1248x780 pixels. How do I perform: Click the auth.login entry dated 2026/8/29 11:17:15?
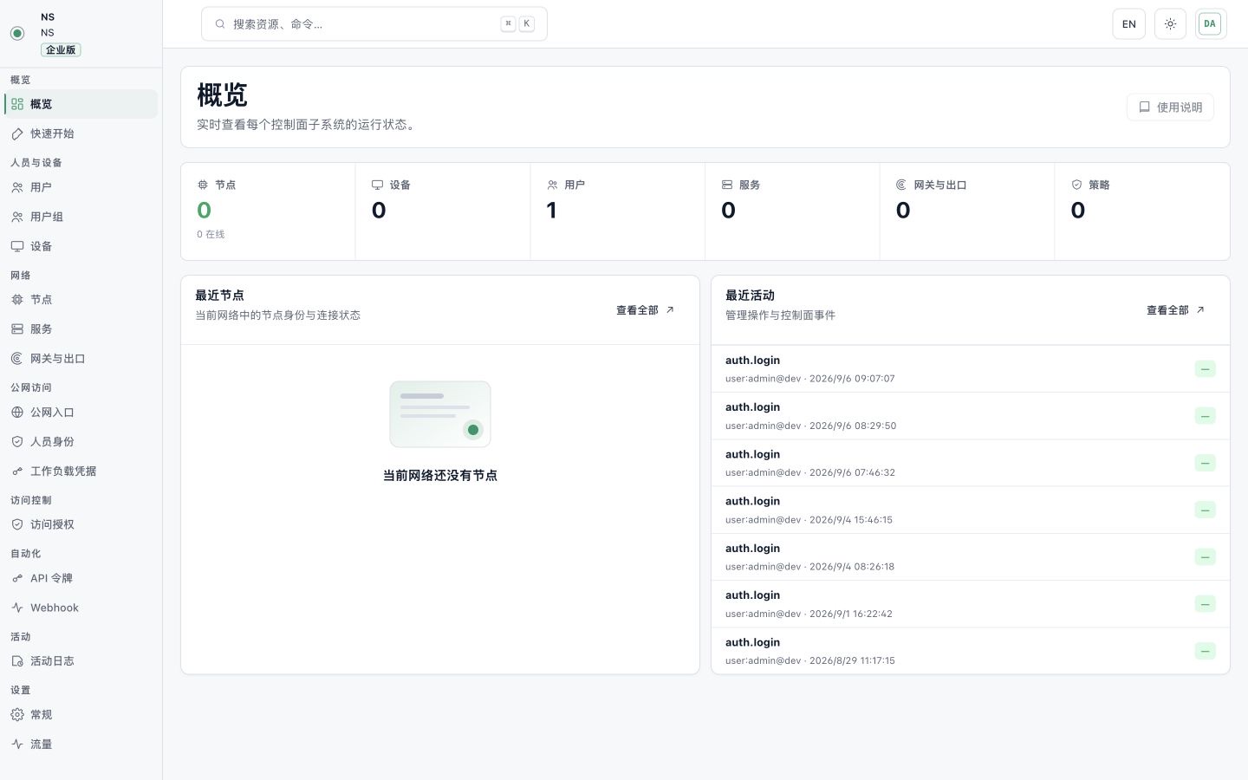click(x=971, y=651)
